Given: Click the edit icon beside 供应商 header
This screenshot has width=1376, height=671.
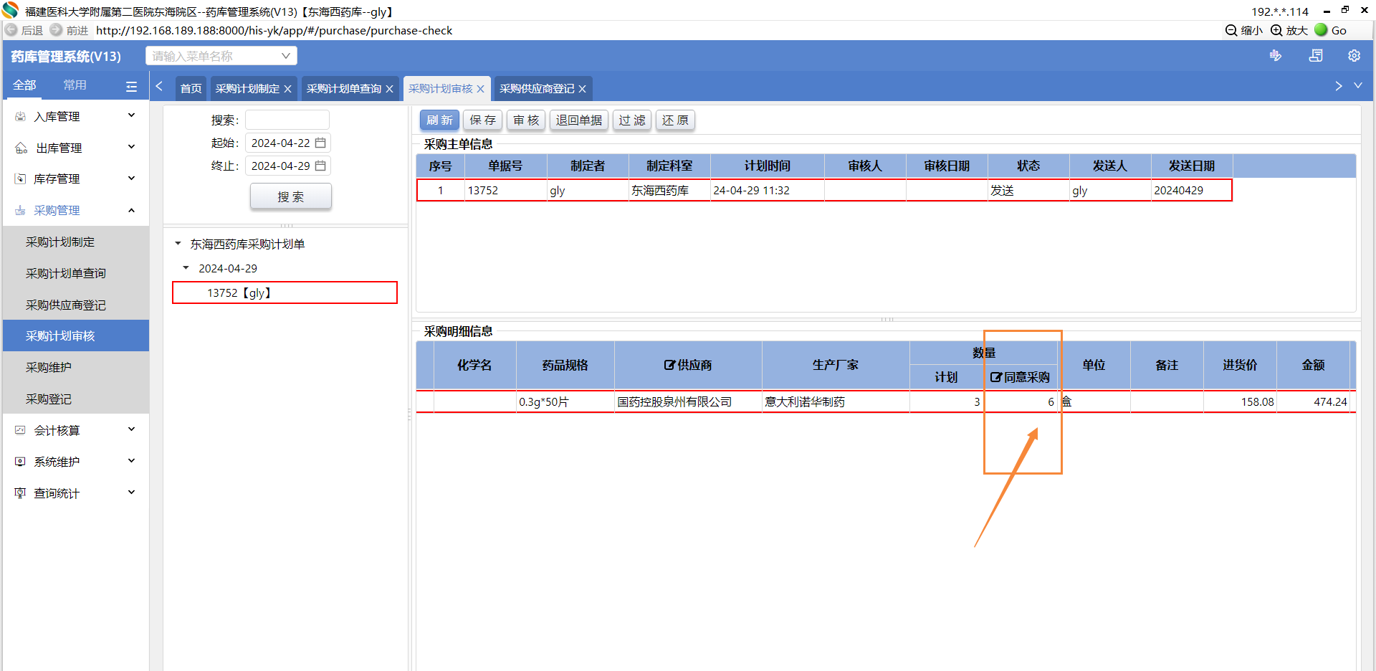Looking at the screenshot, I should [669, 365].
